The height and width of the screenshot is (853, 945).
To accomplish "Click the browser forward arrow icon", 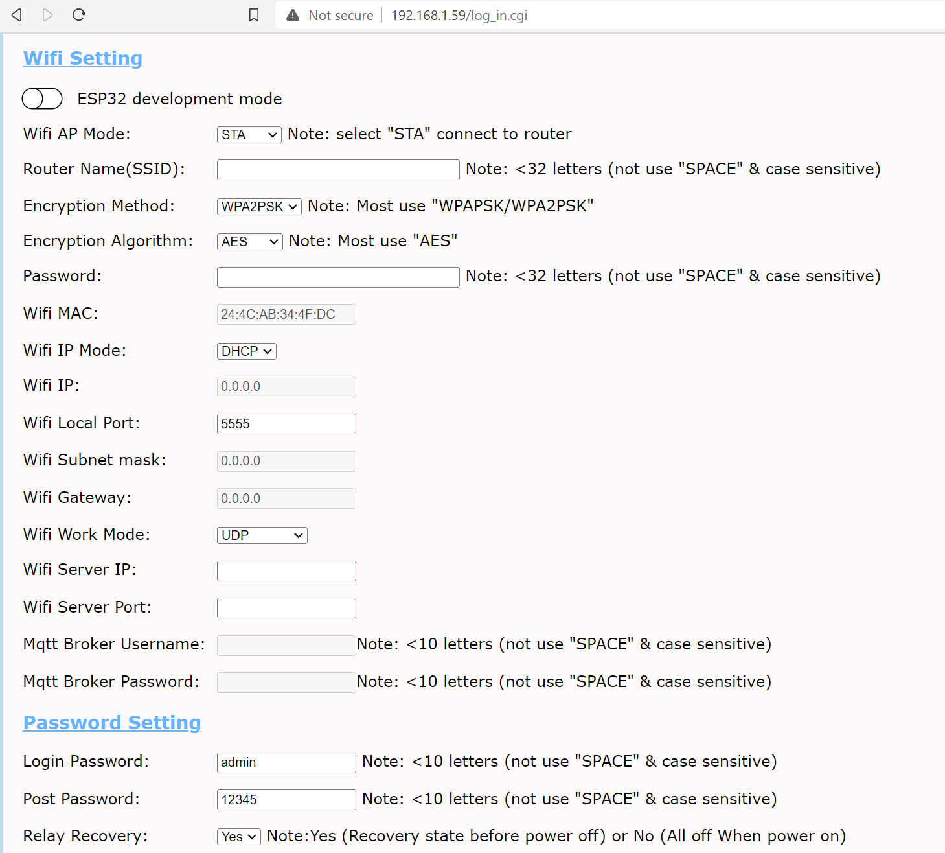I will pyautogui.click(x=47, y=15).
